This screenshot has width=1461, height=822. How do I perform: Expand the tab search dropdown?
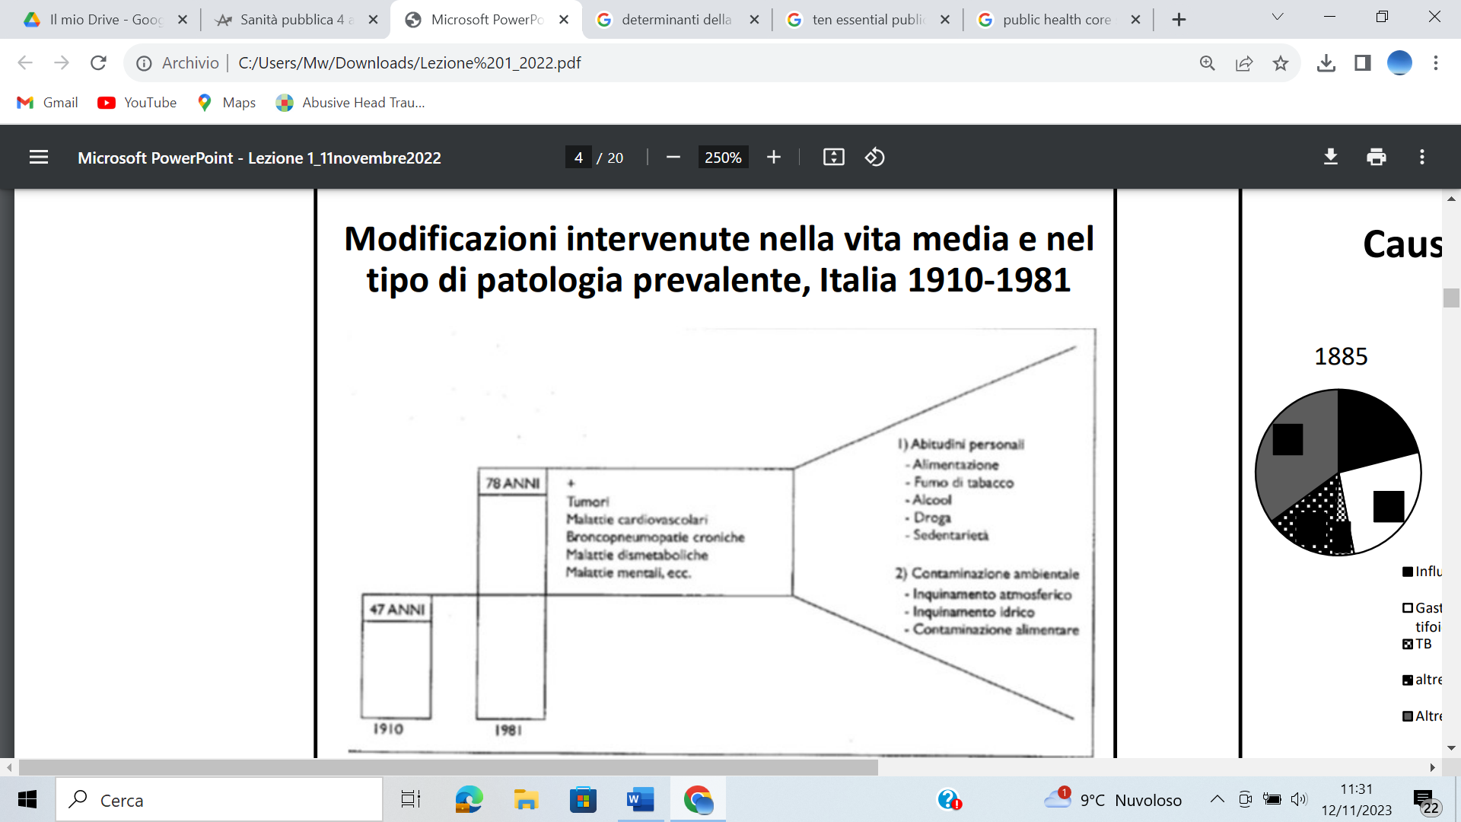point(1278,18)
